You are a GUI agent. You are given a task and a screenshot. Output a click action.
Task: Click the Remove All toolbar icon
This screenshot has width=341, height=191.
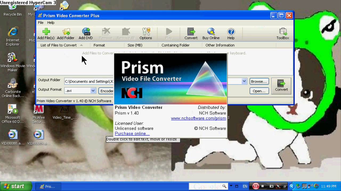126,34
